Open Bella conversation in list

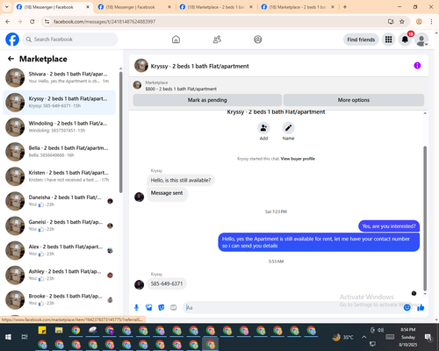pyautogui.click(x=59, y=152)
